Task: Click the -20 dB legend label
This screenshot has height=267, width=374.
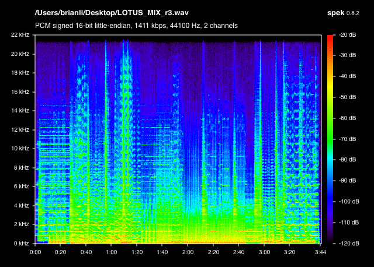Action: pos(348,35)
